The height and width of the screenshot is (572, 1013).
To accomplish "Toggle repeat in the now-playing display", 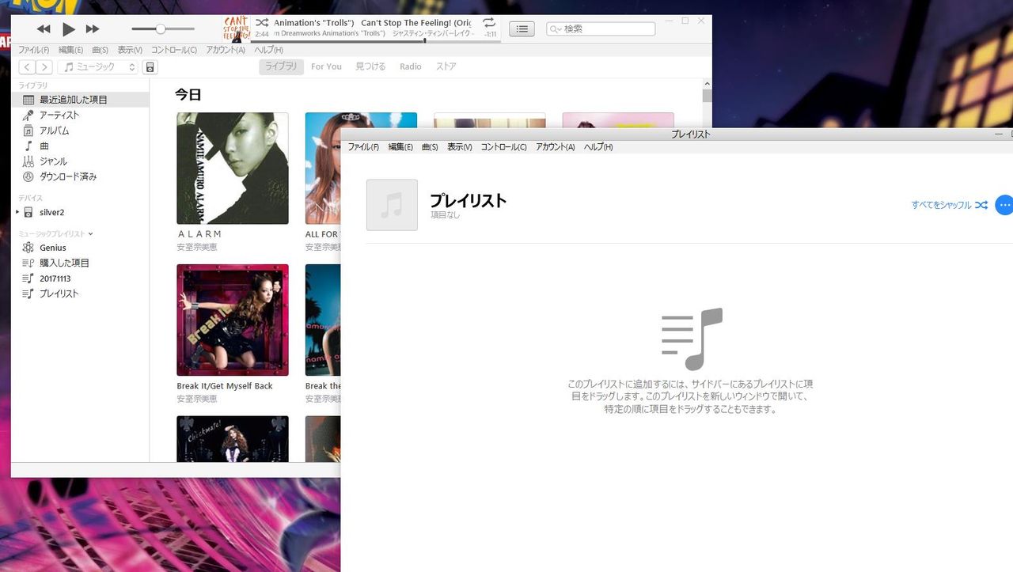I will (489, 22).
